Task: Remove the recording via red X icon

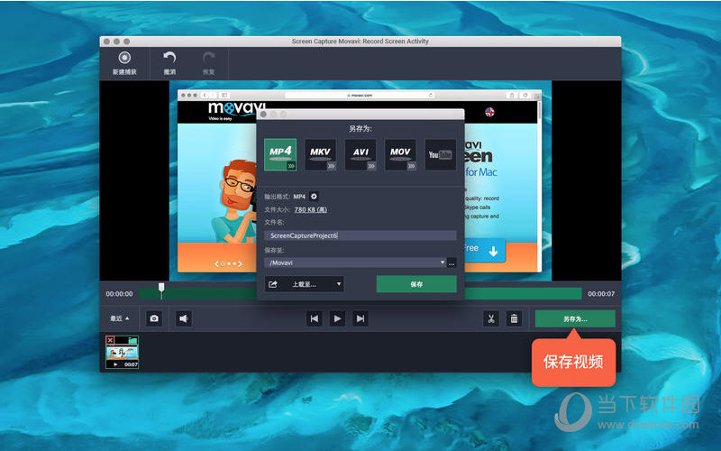Action: click(110, 341)
